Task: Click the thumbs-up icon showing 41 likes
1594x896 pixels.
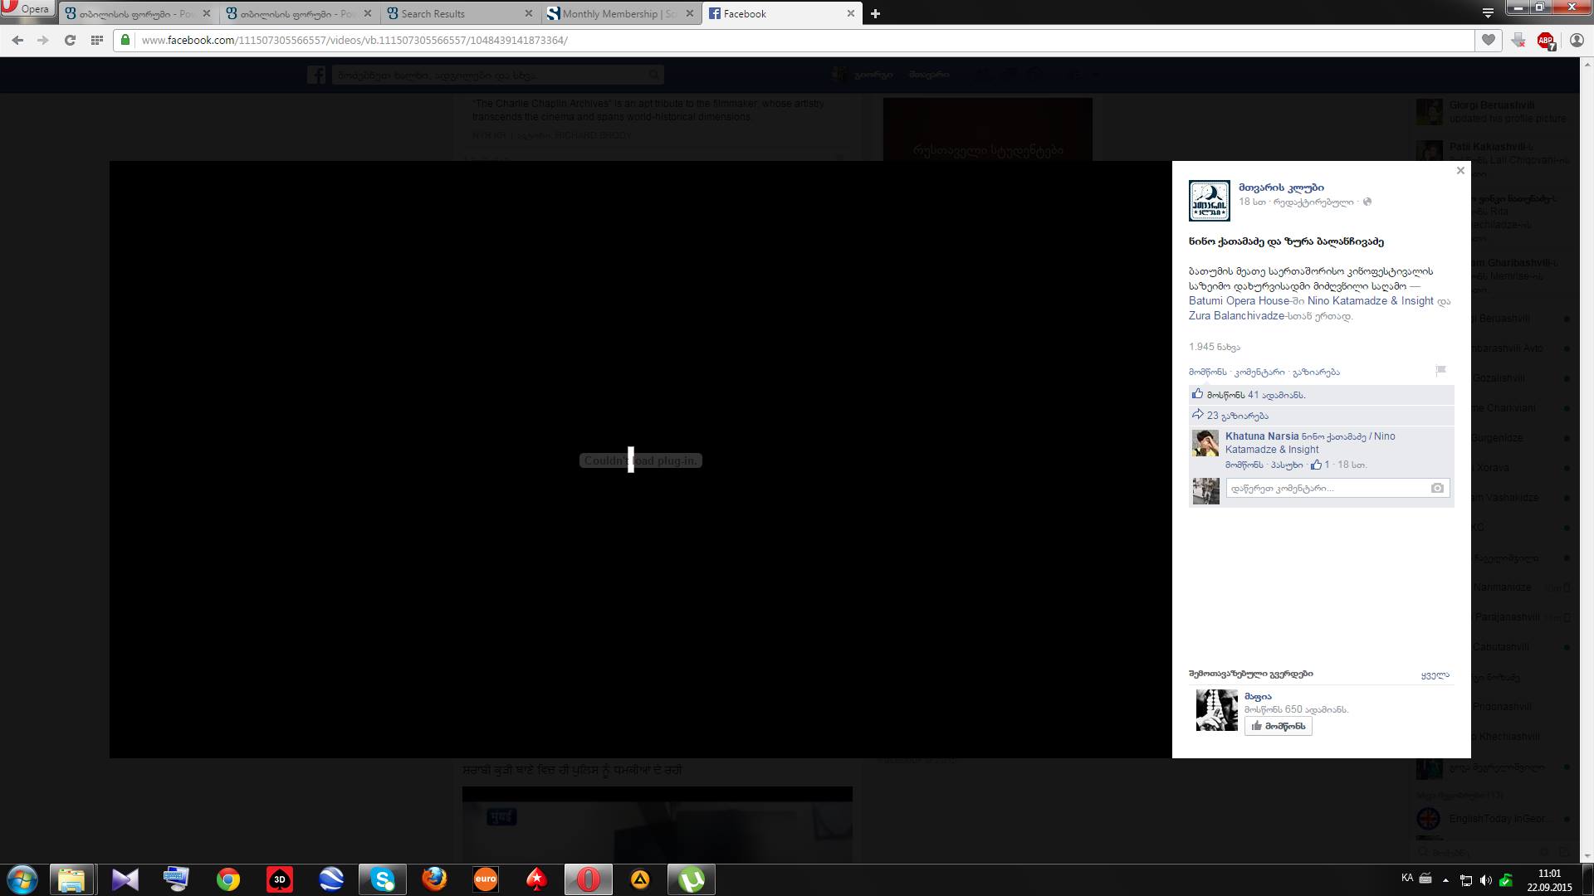Action: click(1197, 394)
